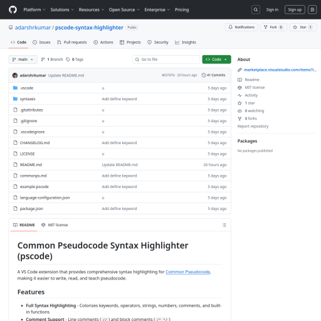
Task: Open the Common Pseudocode link in README
Action: pyautogui.click(x=187, y=272)
